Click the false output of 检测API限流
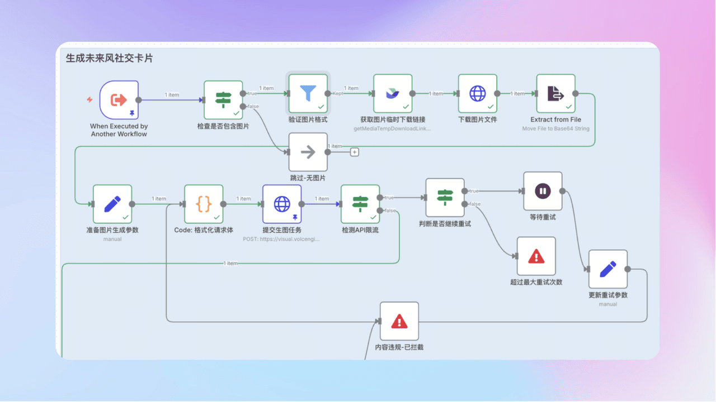This screenshot has width=716, height=402. point(380,210)
